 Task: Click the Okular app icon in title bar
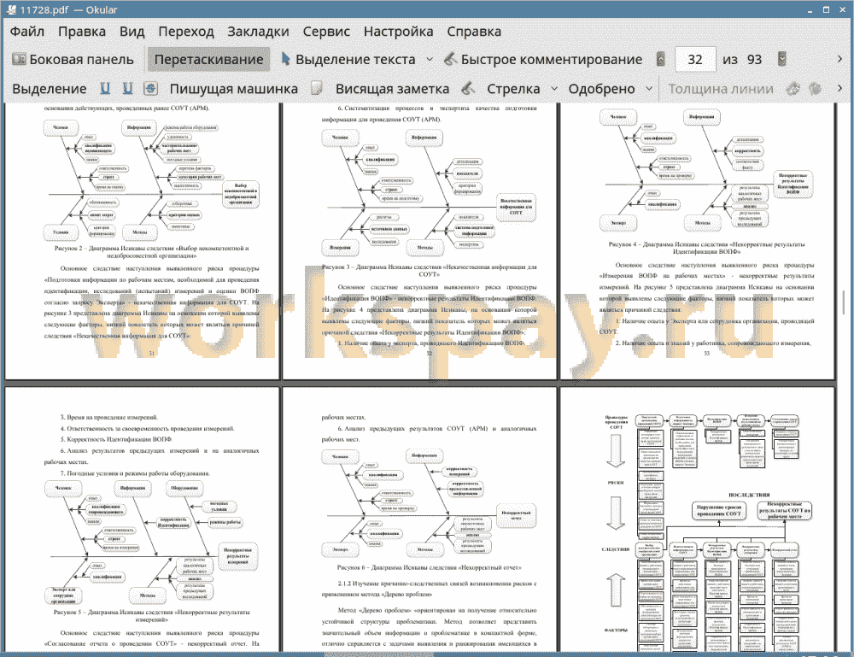tap(11, 9)
